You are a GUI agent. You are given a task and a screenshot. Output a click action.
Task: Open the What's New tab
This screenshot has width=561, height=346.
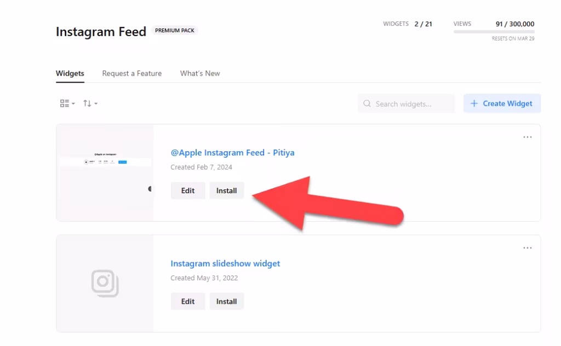tap(199, 73)
